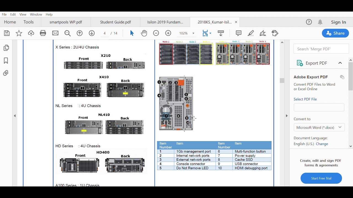Print the document using the printer icon
This screenshot has width=353, height=198.
click(x=43, y=33)
